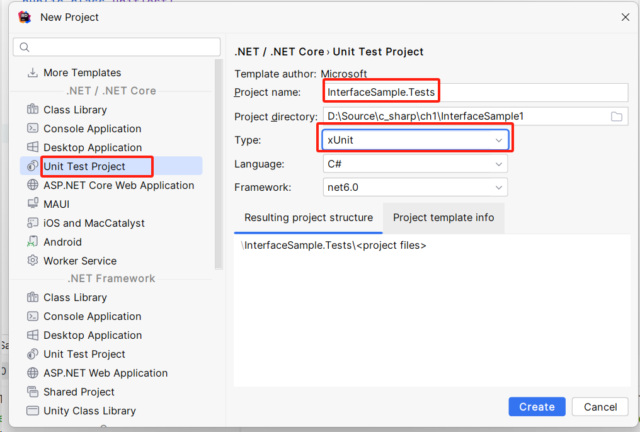The image size is (640, 432).
Task: Click the Project directory input field
Action: 476,117
